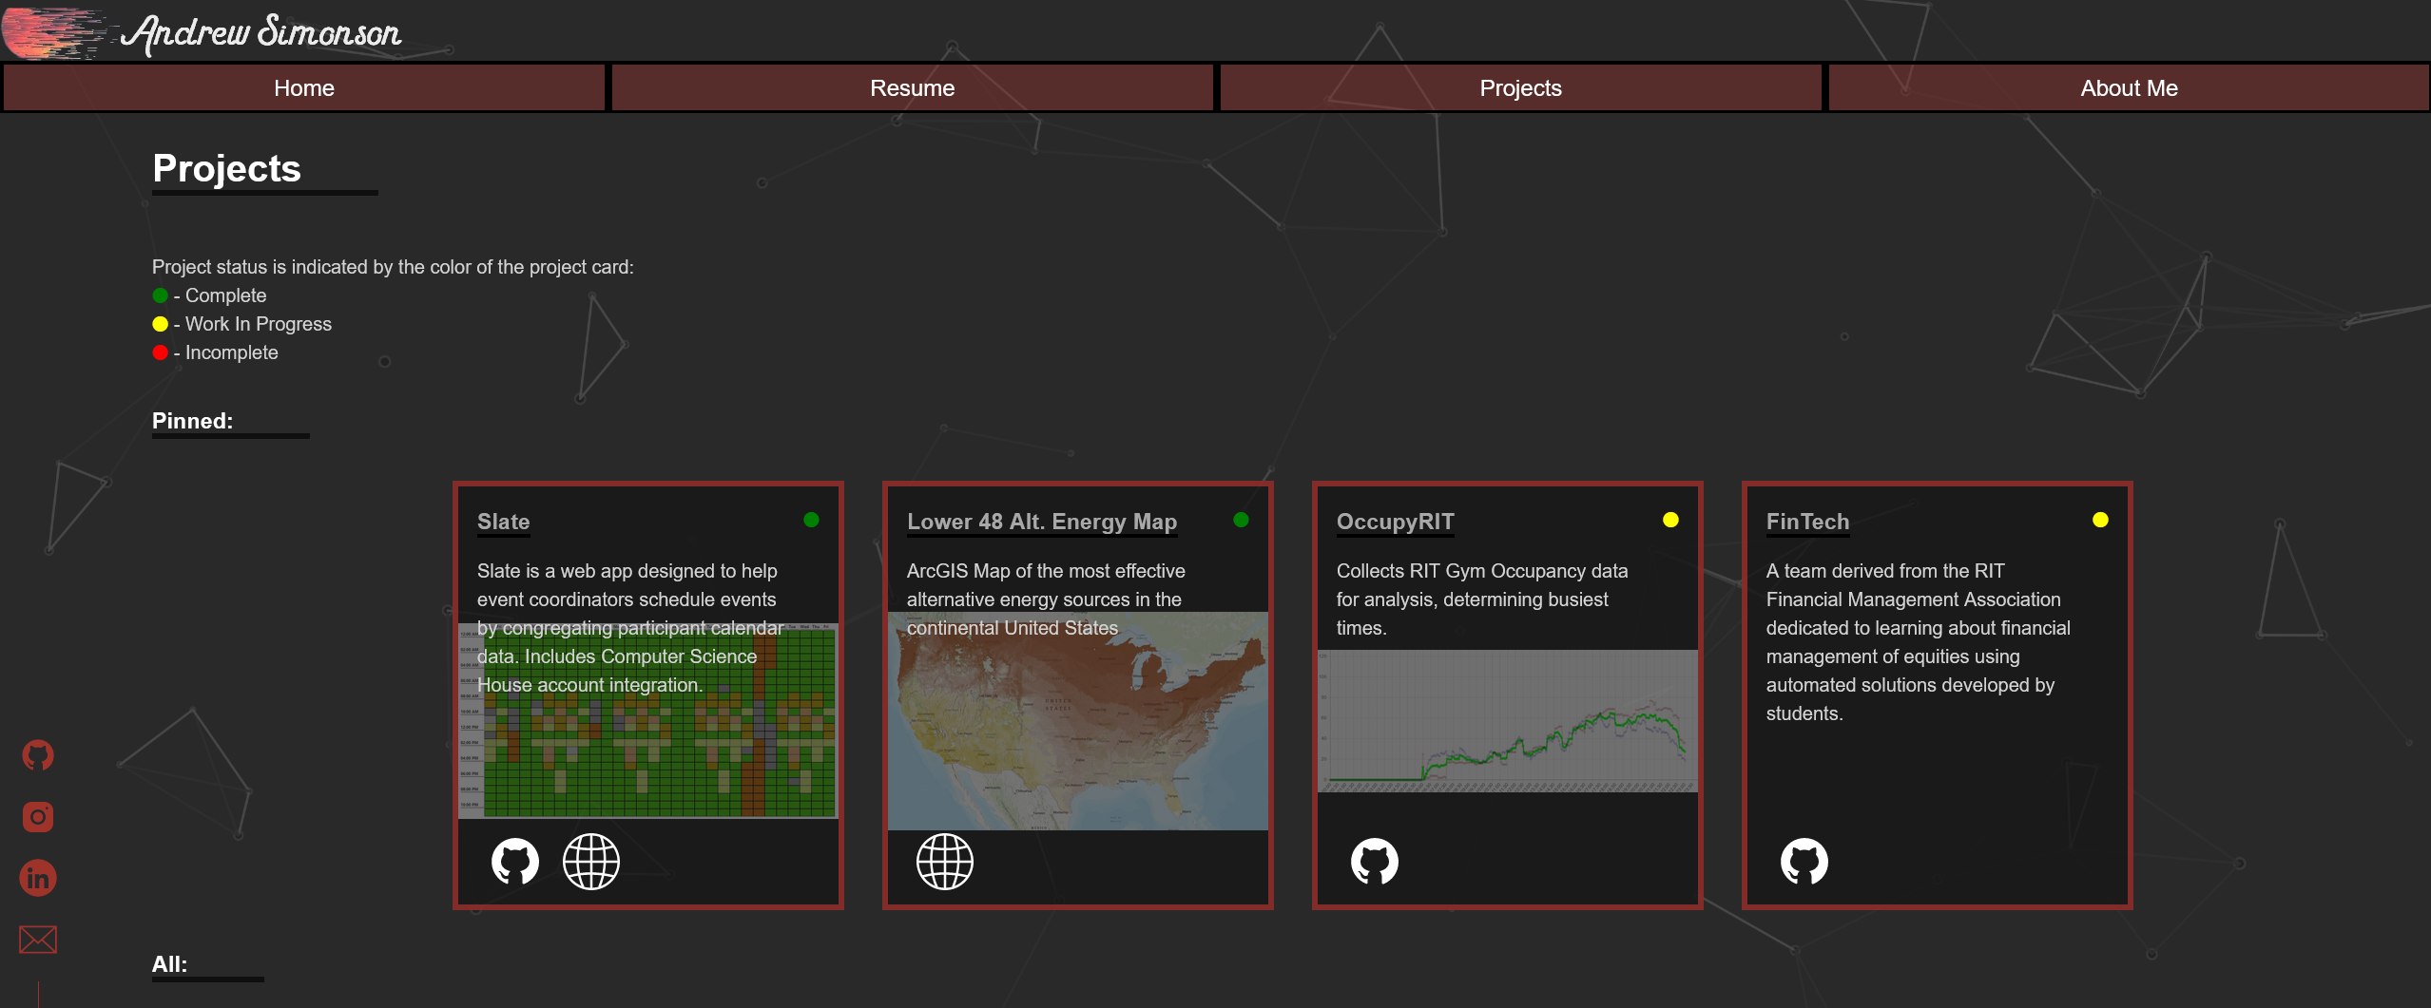Click the Lower 48 Alt. Energy Map title
This screenshot has width=2431, height=1008.
click(1042, 522)
